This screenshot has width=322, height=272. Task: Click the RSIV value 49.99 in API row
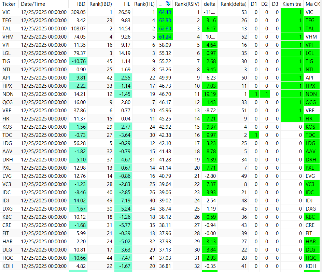click(x=165, y=77)
